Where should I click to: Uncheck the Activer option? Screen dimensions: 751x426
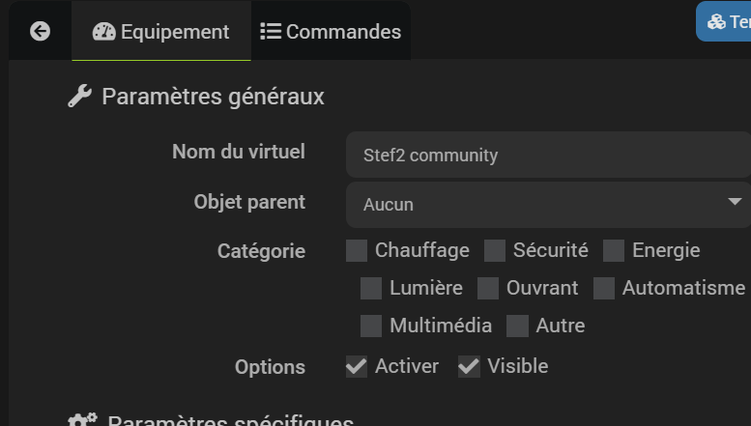(357, 367)
